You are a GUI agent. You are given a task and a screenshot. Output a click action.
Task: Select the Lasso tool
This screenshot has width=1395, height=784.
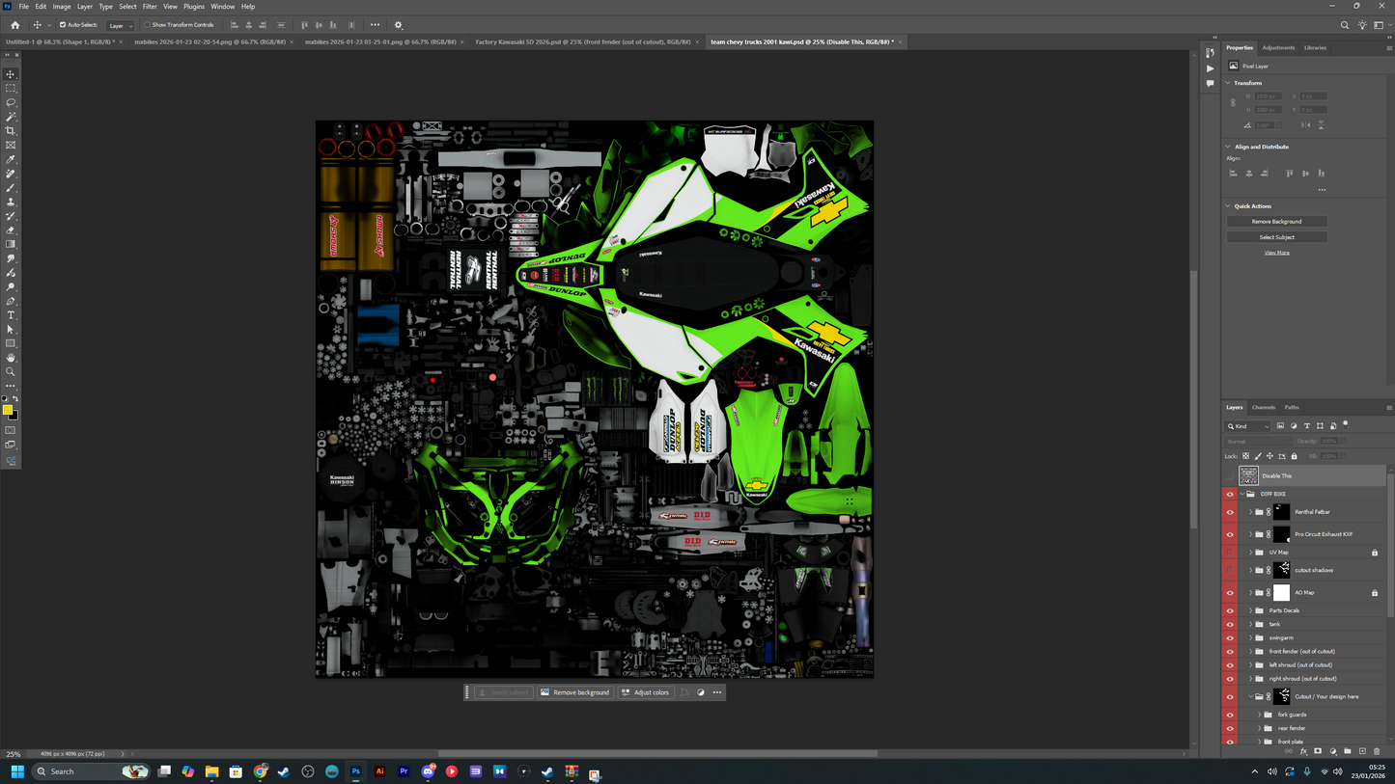[x=11, y=102]
